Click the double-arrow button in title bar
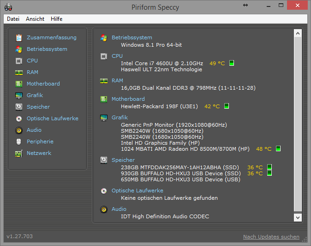 click(245, 6)
